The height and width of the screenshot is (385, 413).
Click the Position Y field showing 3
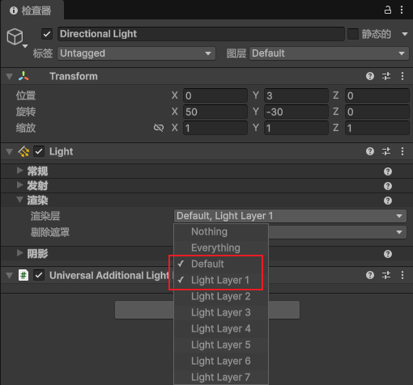point(296,95)
